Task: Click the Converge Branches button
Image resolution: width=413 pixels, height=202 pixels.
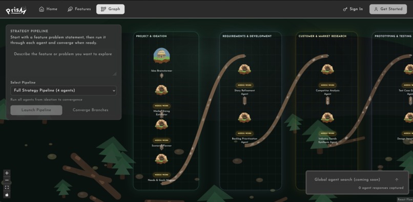Action: coord(90,110)
